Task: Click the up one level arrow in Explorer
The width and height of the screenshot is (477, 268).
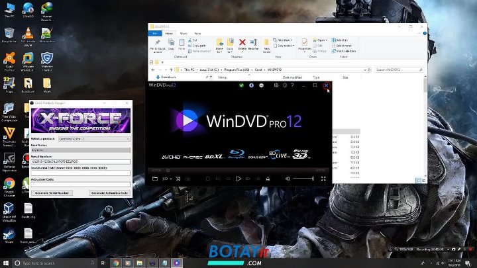Action: tap(171, 69)
